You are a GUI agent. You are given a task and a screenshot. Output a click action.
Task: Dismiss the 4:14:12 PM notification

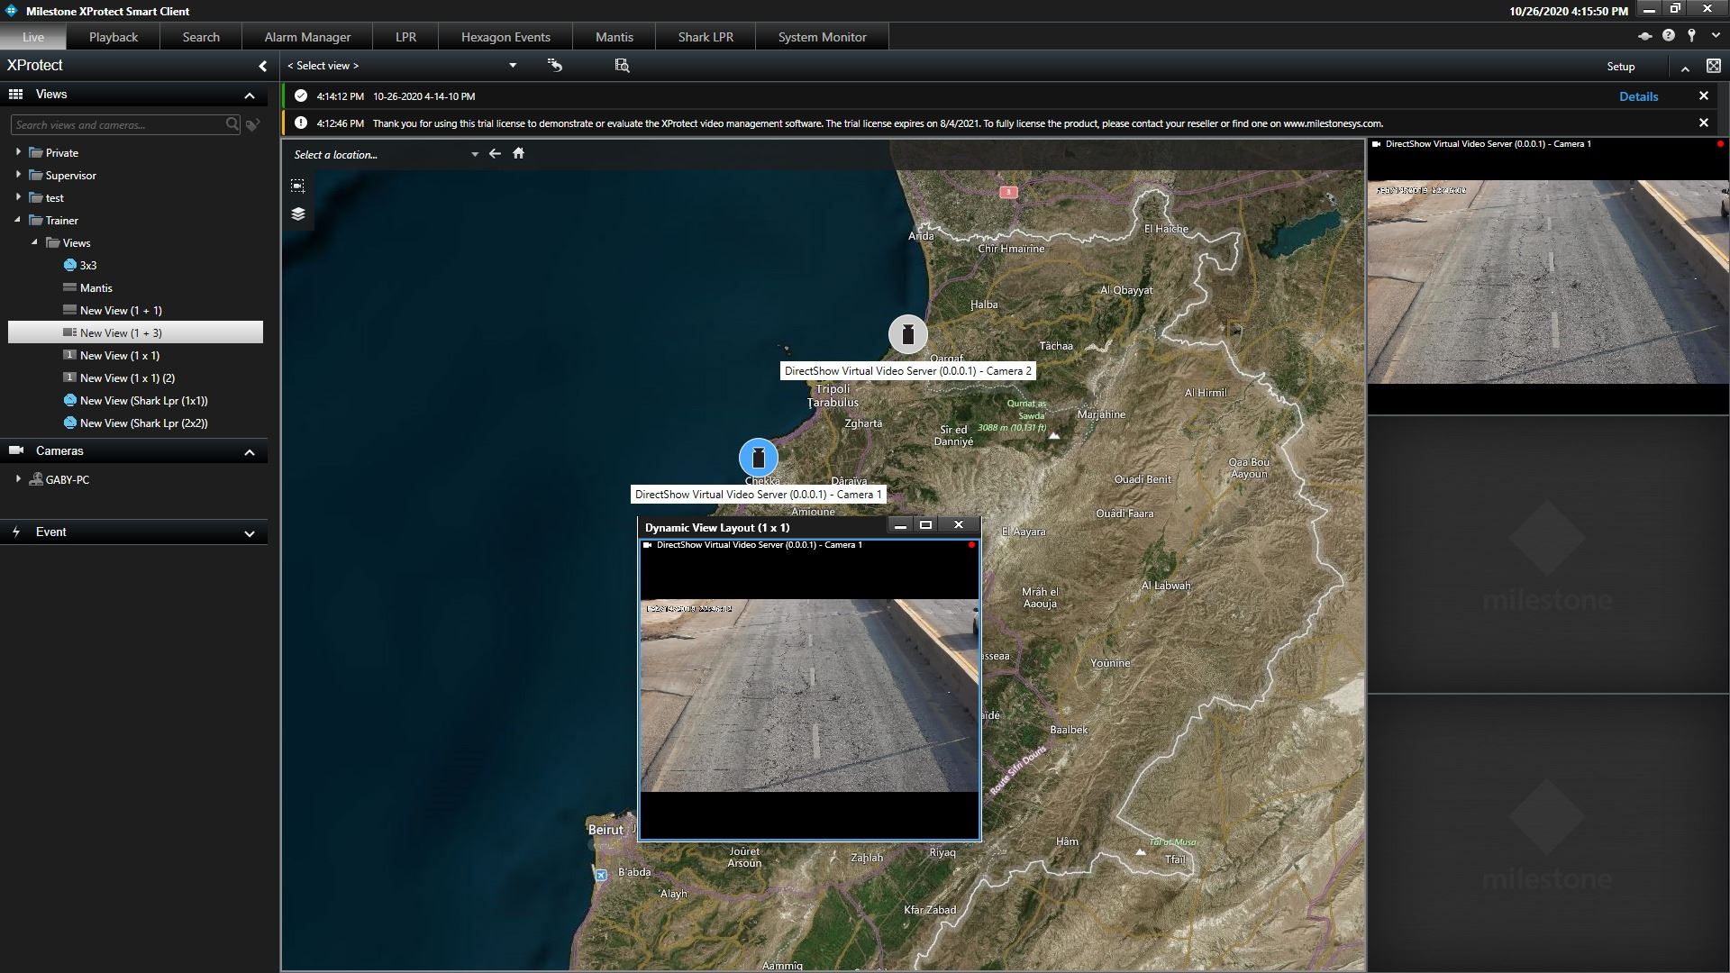point(1703,95)
